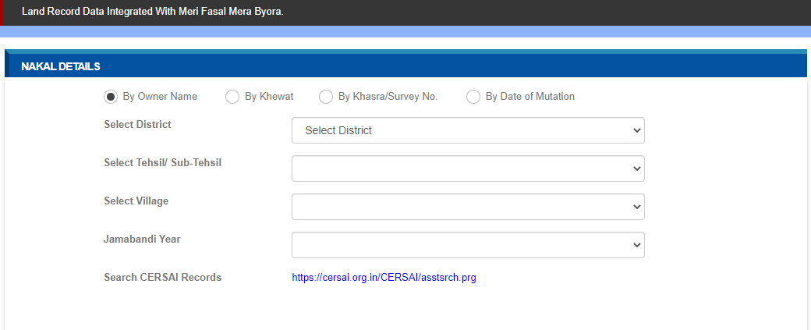Click the NAKAL DETAILS panel header
The width and height of the screenshot is (811, 330).
tap(61, 66)
